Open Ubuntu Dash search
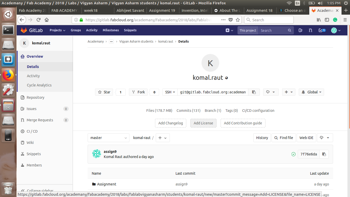This screenshot has width=350, height=197. pos(8,15)
